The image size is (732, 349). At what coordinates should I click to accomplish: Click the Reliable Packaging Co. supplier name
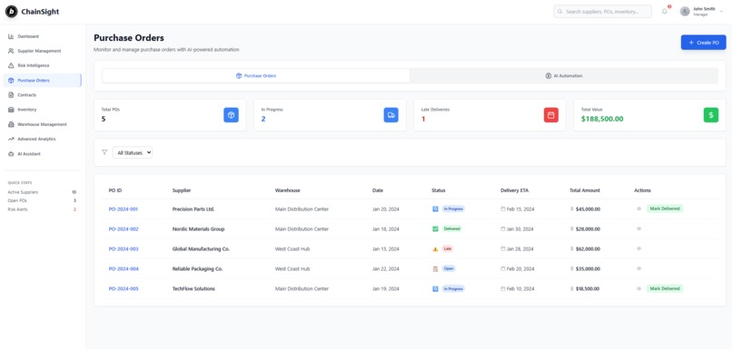[x=197, y=269]
